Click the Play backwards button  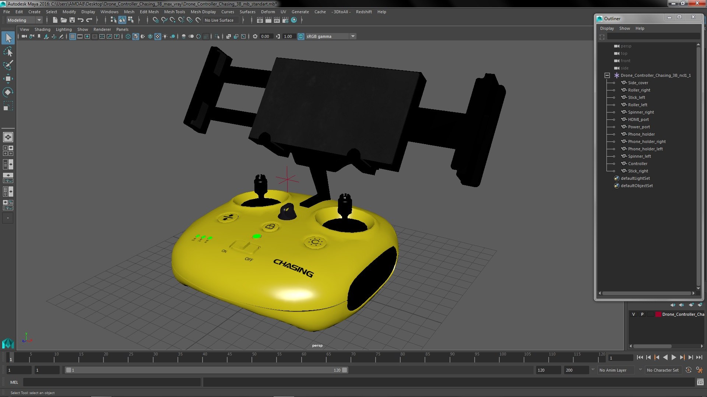(665, 357)
